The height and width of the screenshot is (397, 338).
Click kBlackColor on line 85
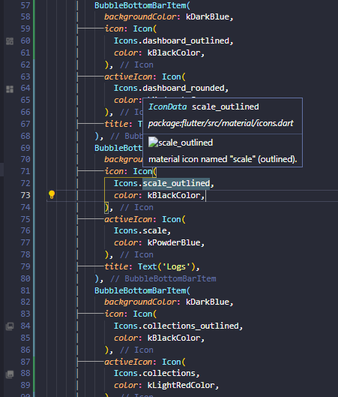pyautogui.click(x=174, y=338)
